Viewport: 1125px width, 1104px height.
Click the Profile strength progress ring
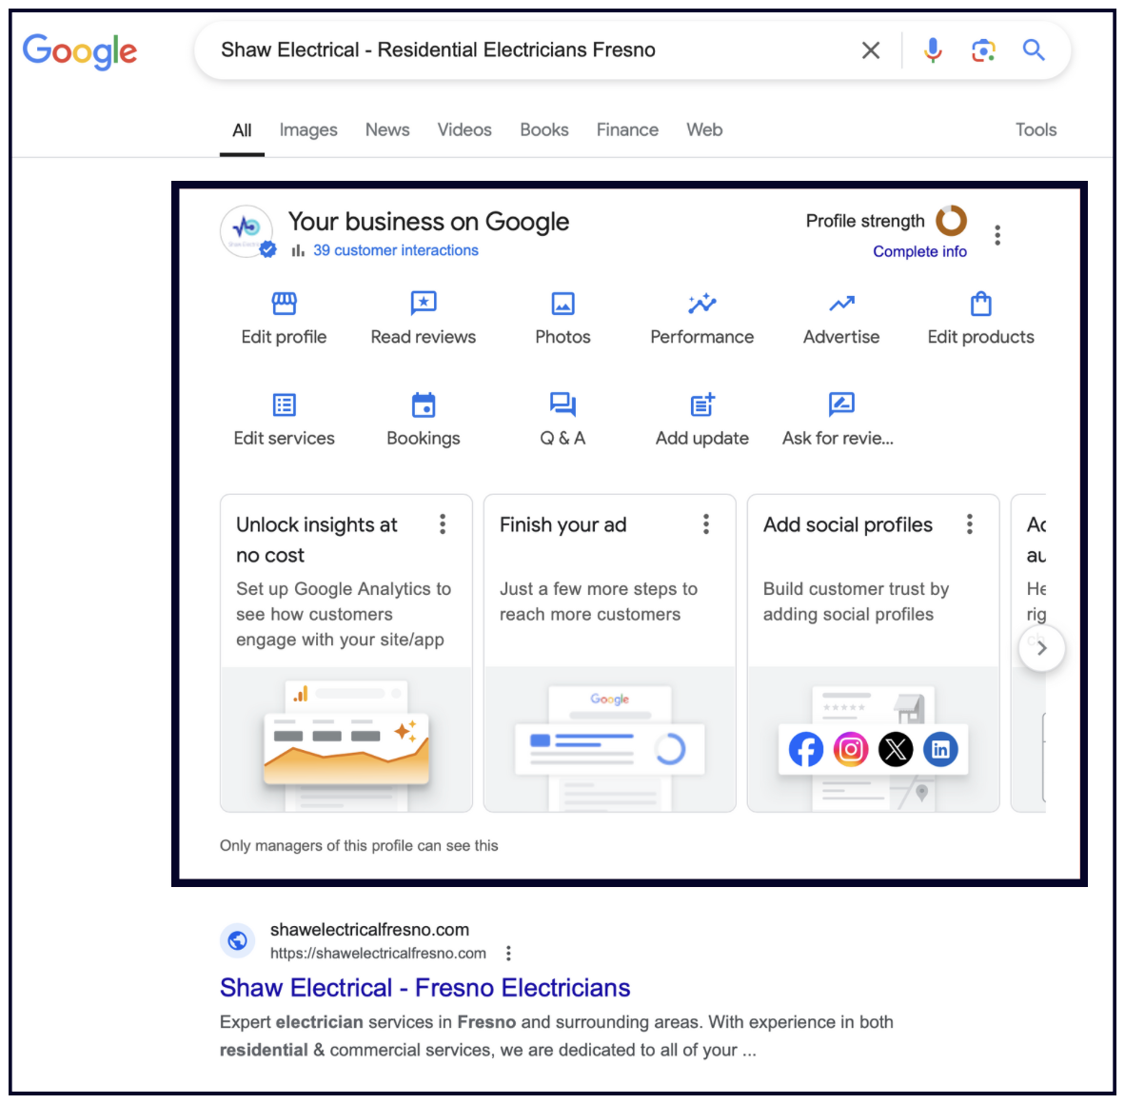click(950, 221)
